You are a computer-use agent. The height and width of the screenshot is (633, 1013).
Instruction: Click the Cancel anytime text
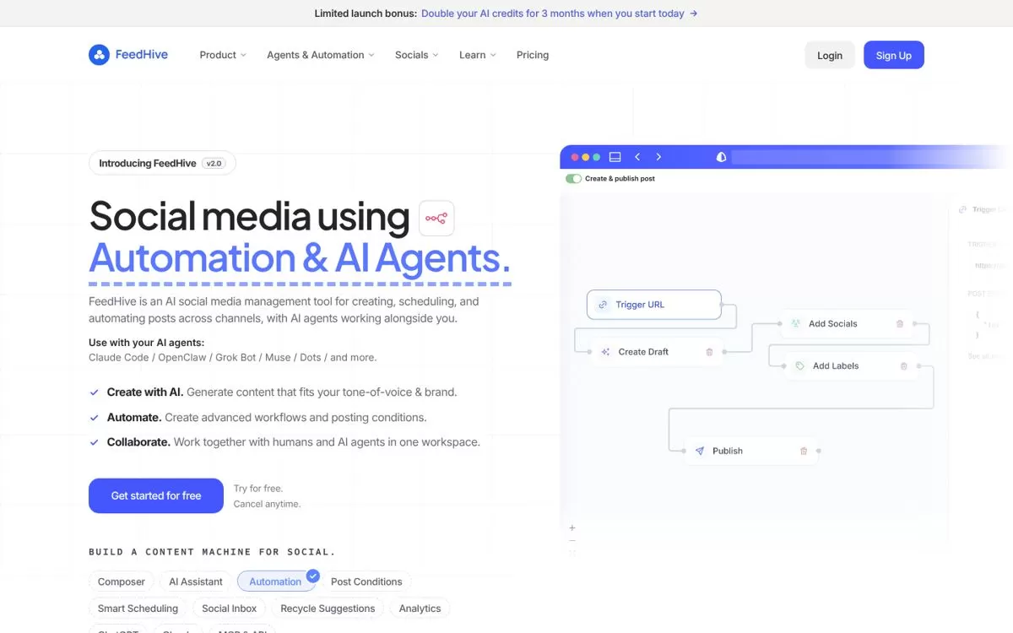point(268,504)
